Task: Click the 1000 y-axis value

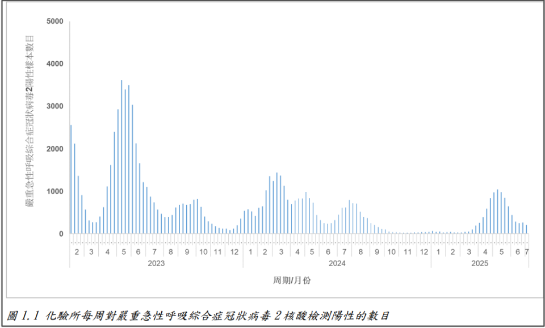Action: 55,191
